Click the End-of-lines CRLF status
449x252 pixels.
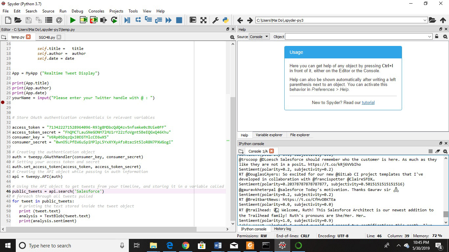(x=293, y=236)
